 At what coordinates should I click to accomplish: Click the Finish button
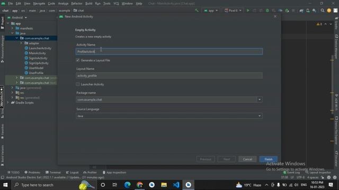point(269,159)
